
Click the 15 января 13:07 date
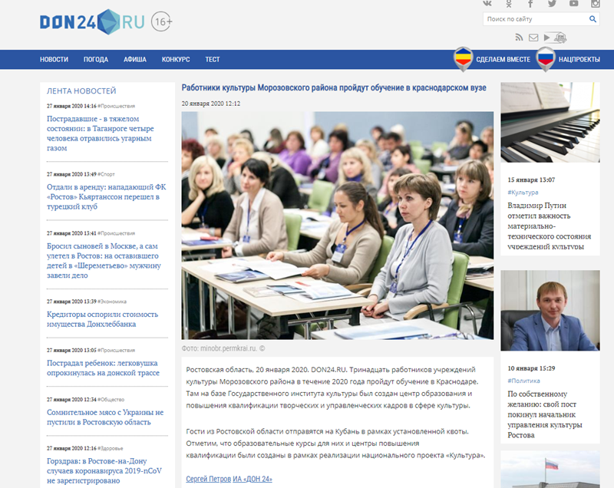click(531, 180)
